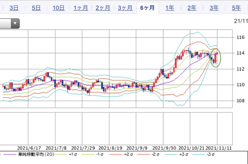Select the 3日 period tab

pyautogui.click(x=14, y=8)
